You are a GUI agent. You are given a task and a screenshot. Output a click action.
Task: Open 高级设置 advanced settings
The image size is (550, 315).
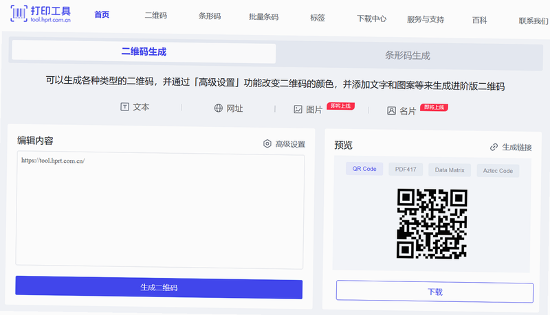click(285, 144)
